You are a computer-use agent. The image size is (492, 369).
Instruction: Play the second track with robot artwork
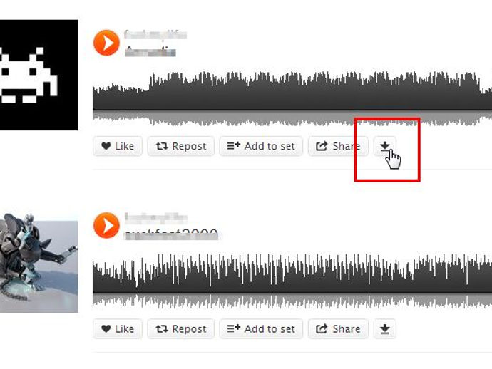(x=106, y=225)
